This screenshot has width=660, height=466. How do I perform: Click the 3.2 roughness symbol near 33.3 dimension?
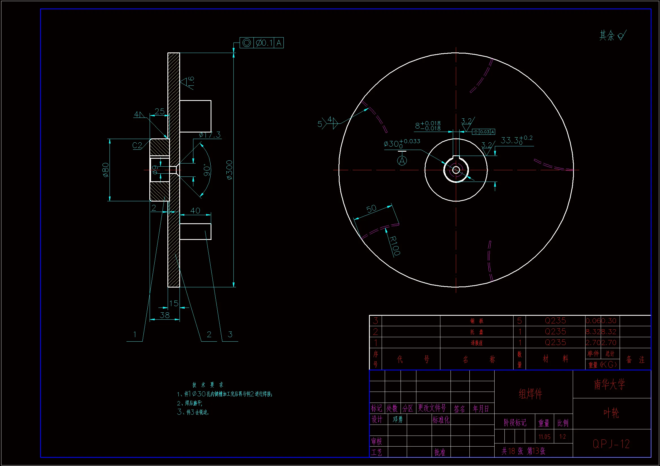click(487, 148)
